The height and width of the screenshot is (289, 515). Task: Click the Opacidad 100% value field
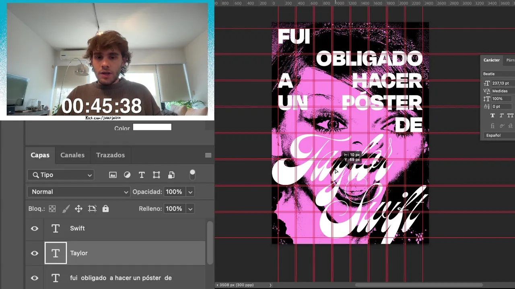(174, 192)
